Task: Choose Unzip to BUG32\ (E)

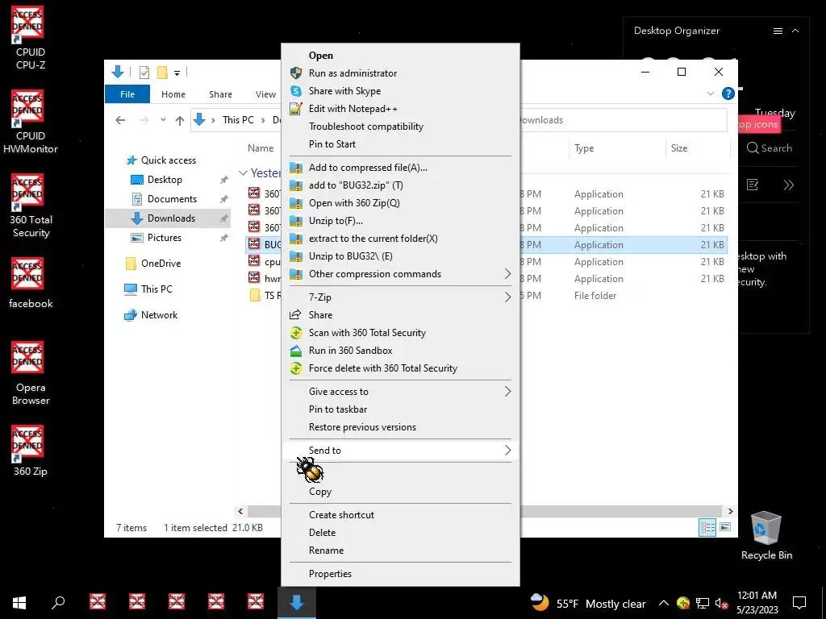Action: [400, 255]
